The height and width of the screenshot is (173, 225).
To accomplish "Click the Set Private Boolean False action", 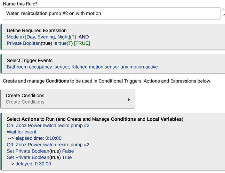I will (x=40, y=151).
